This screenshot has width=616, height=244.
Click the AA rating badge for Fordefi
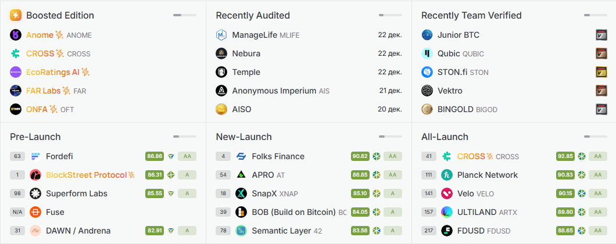(x=187, y=156)
